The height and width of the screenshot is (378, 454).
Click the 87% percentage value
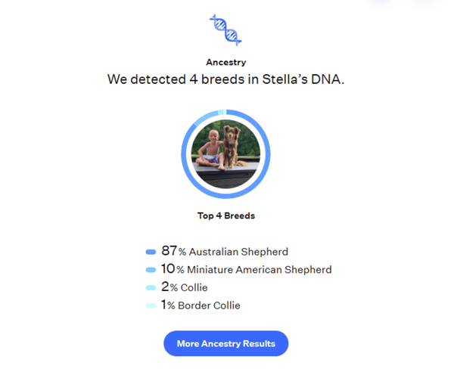click(173, 251)
